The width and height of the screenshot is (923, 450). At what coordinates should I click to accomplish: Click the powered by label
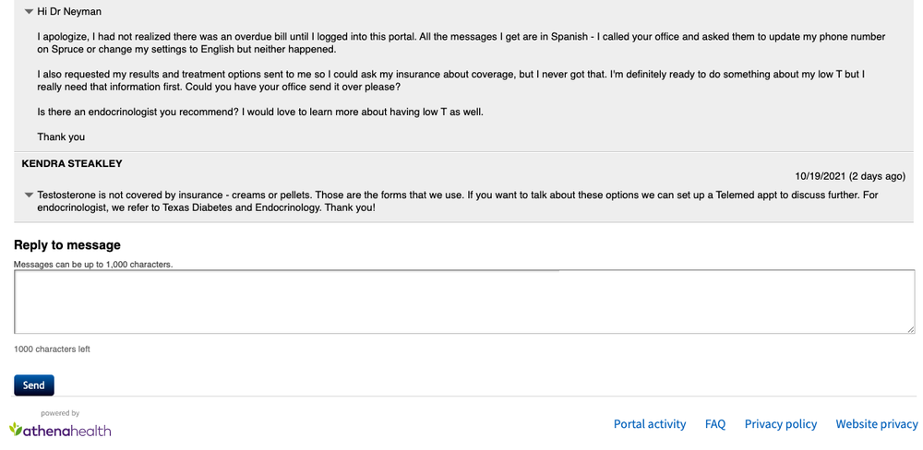click(x=60, y=413)
